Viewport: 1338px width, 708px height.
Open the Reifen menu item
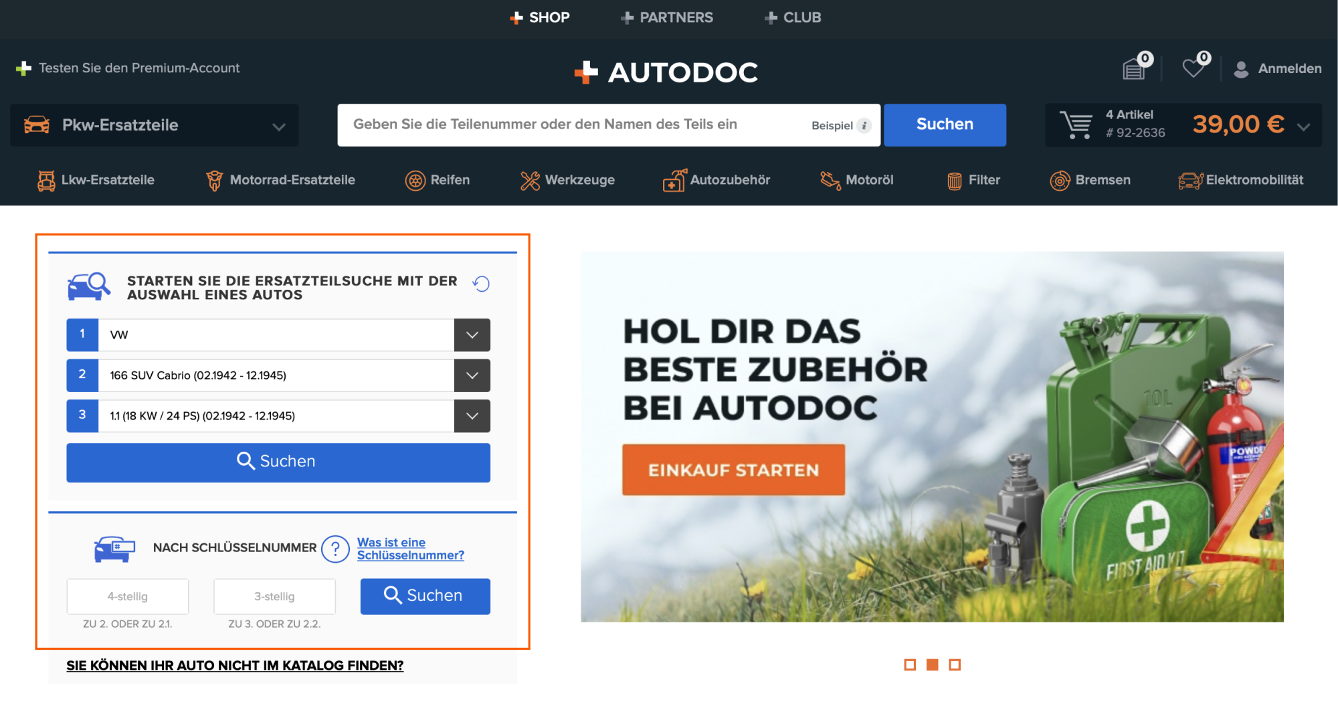pyautogui.click(x=438, y=180)
